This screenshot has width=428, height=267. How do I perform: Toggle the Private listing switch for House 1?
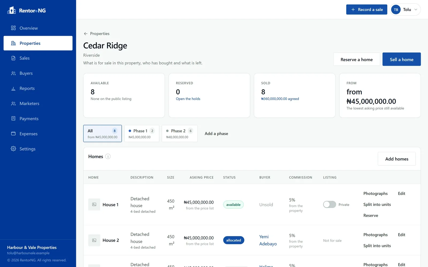pyautogui.click(x=330, y=205)
